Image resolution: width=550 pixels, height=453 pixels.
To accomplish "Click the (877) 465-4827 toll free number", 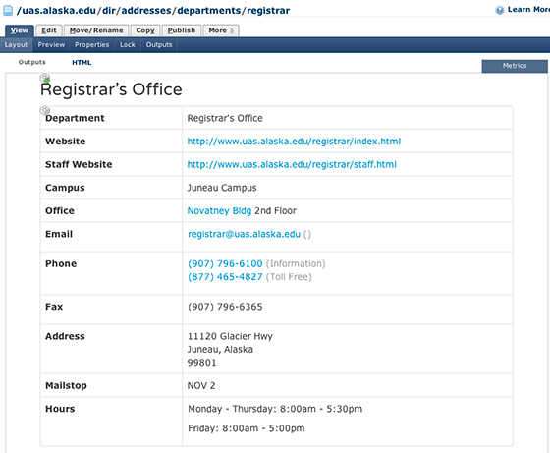I will [x=225, y=277].
